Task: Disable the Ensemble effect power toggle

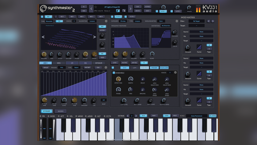Action: 114,73
